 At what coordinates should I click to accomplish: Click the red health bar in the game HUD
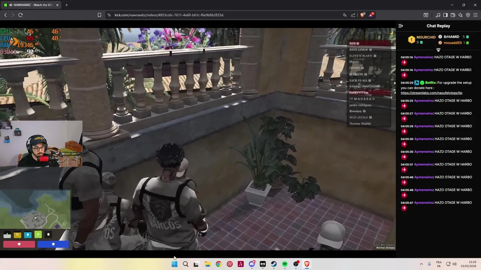[19, 244]
